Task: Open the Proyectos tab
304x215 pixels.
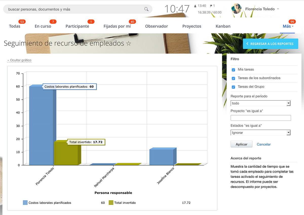Action: pyautogui.click(x=192, y=26)
